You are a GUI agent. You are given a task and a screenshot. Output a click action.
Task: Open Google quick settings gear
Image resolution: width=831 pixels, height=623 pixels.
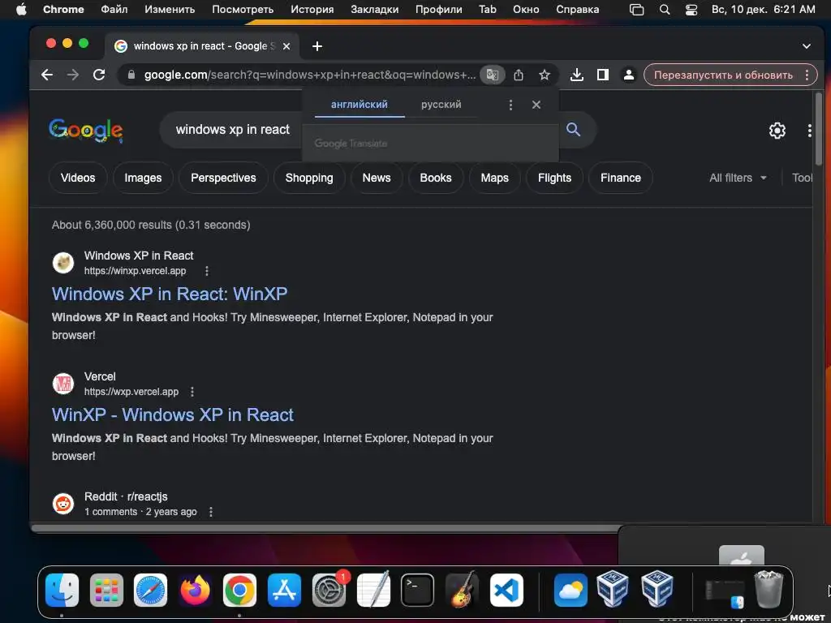click(777, 131)
